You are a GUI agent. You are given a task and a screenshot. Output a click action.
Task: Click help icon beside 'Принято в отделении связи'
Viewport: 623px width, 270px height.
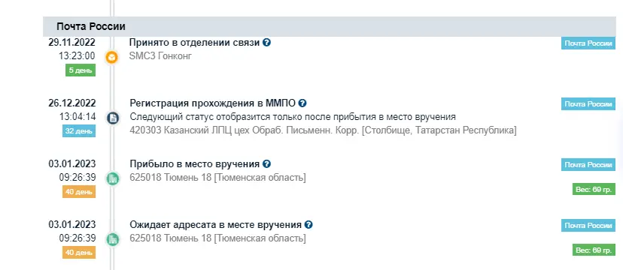pos(266,42)
